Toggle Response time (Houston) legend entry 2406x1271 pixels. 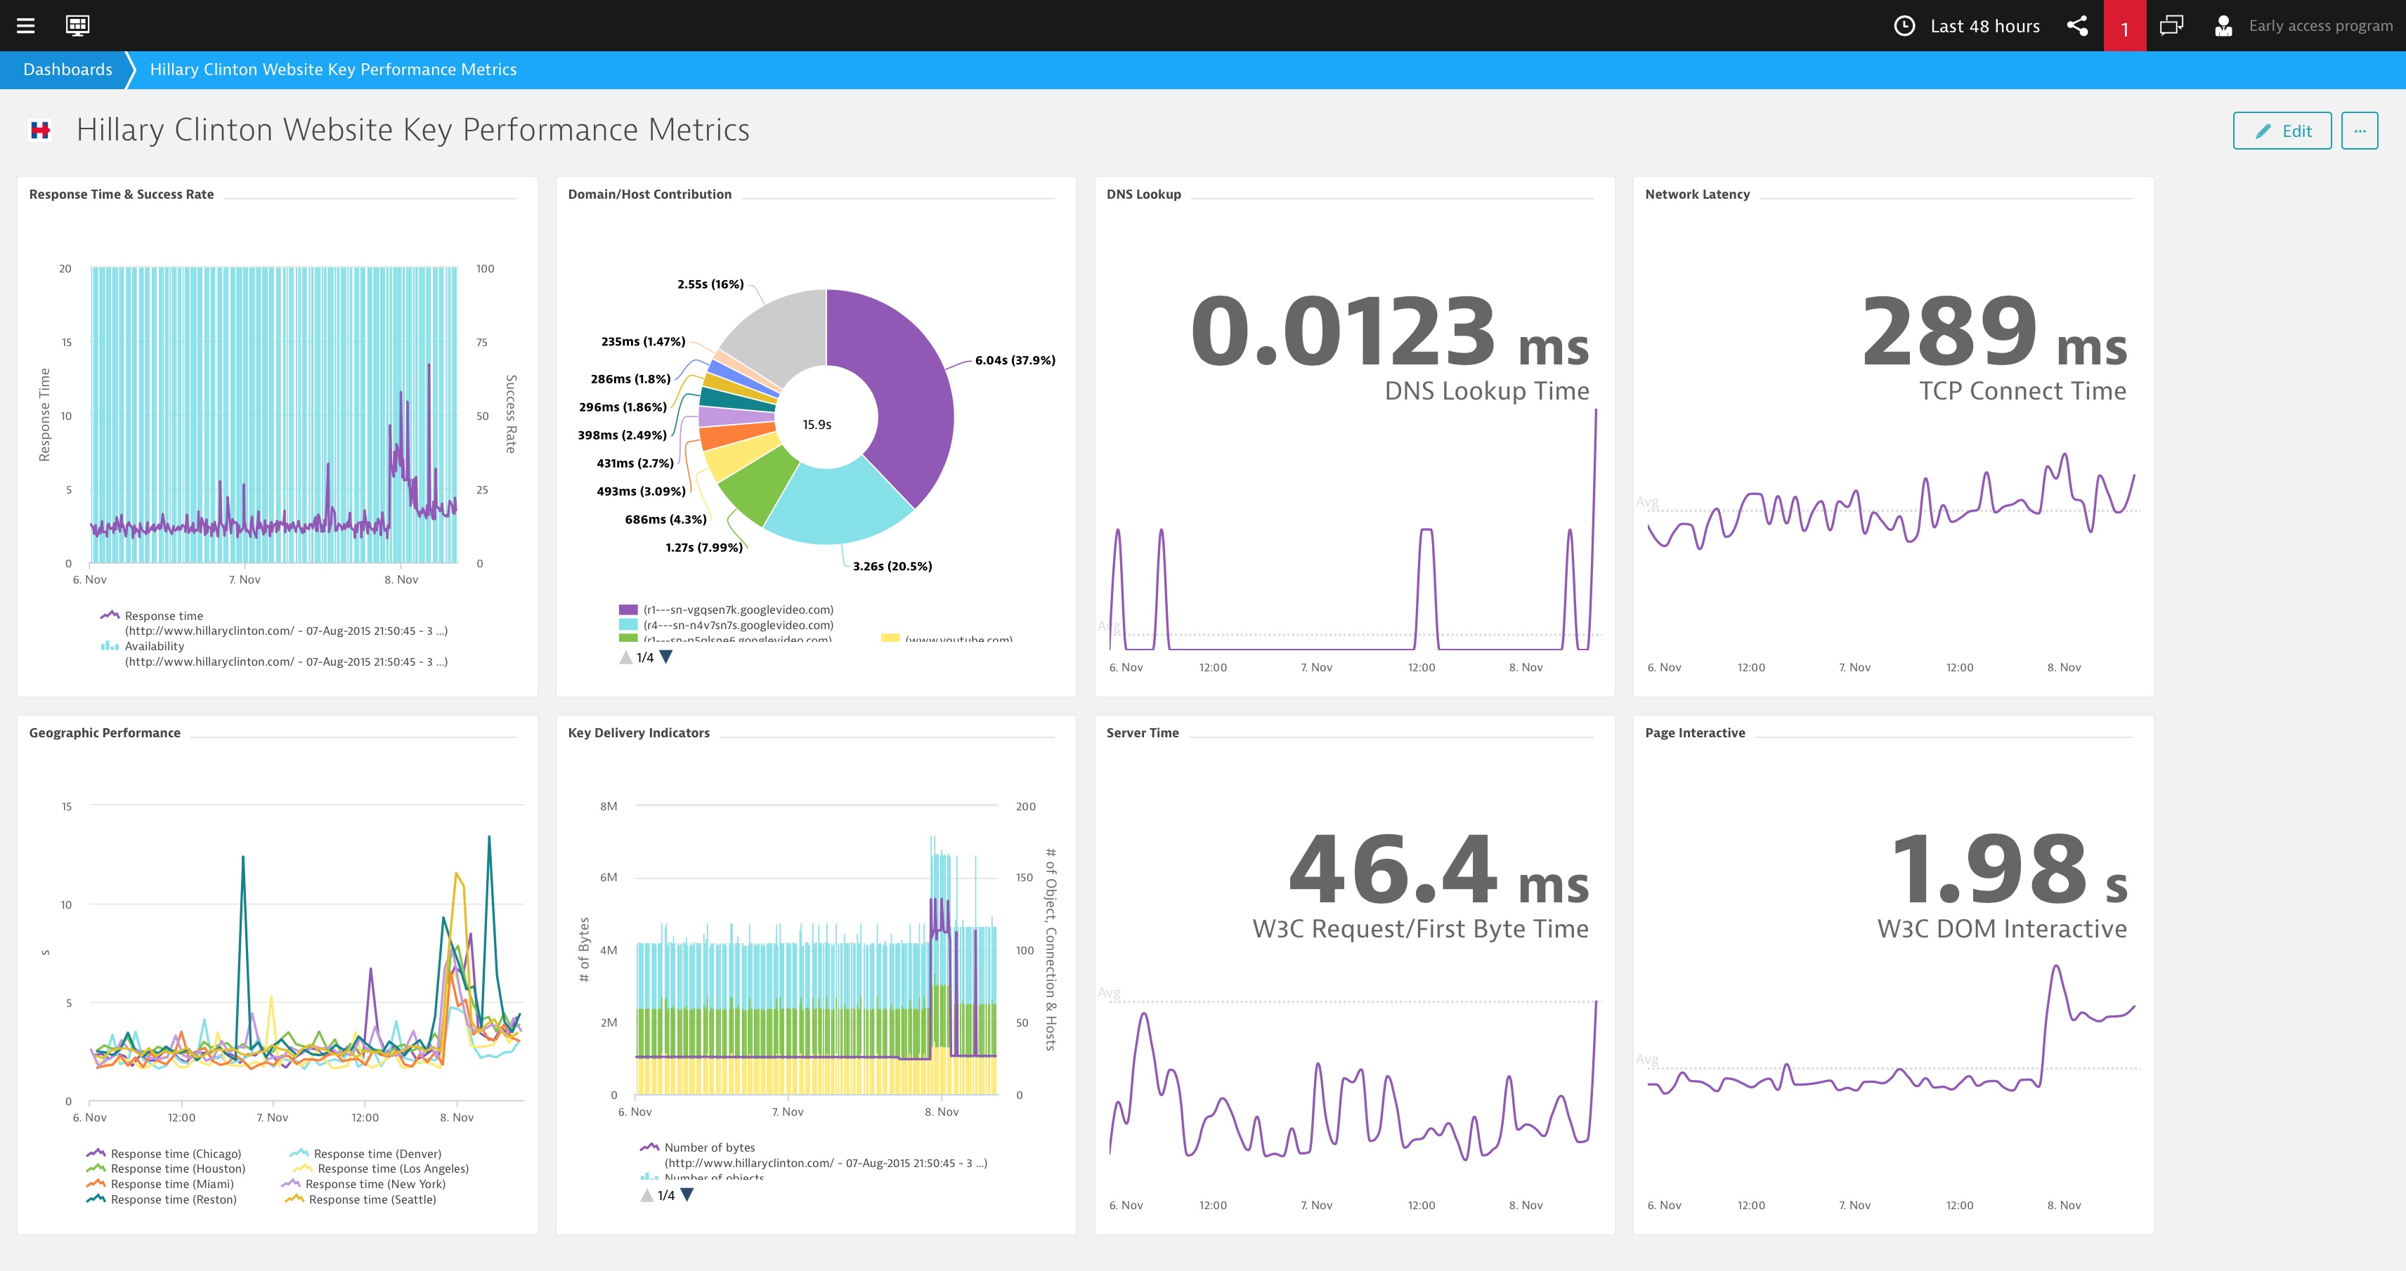pyautogui.click(x=165, y=1169)
